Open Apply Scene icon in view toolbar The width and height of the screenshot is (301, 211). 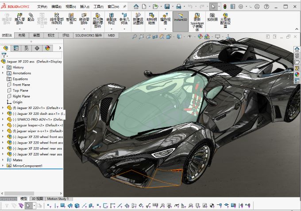pyautogui.click(x=207, y=36)
